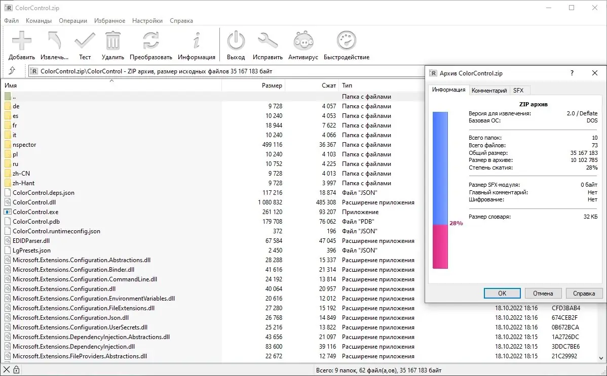Click the up-folder arrow left of the address bar
This screenshot has width=607, height=376.
(13, 71)
